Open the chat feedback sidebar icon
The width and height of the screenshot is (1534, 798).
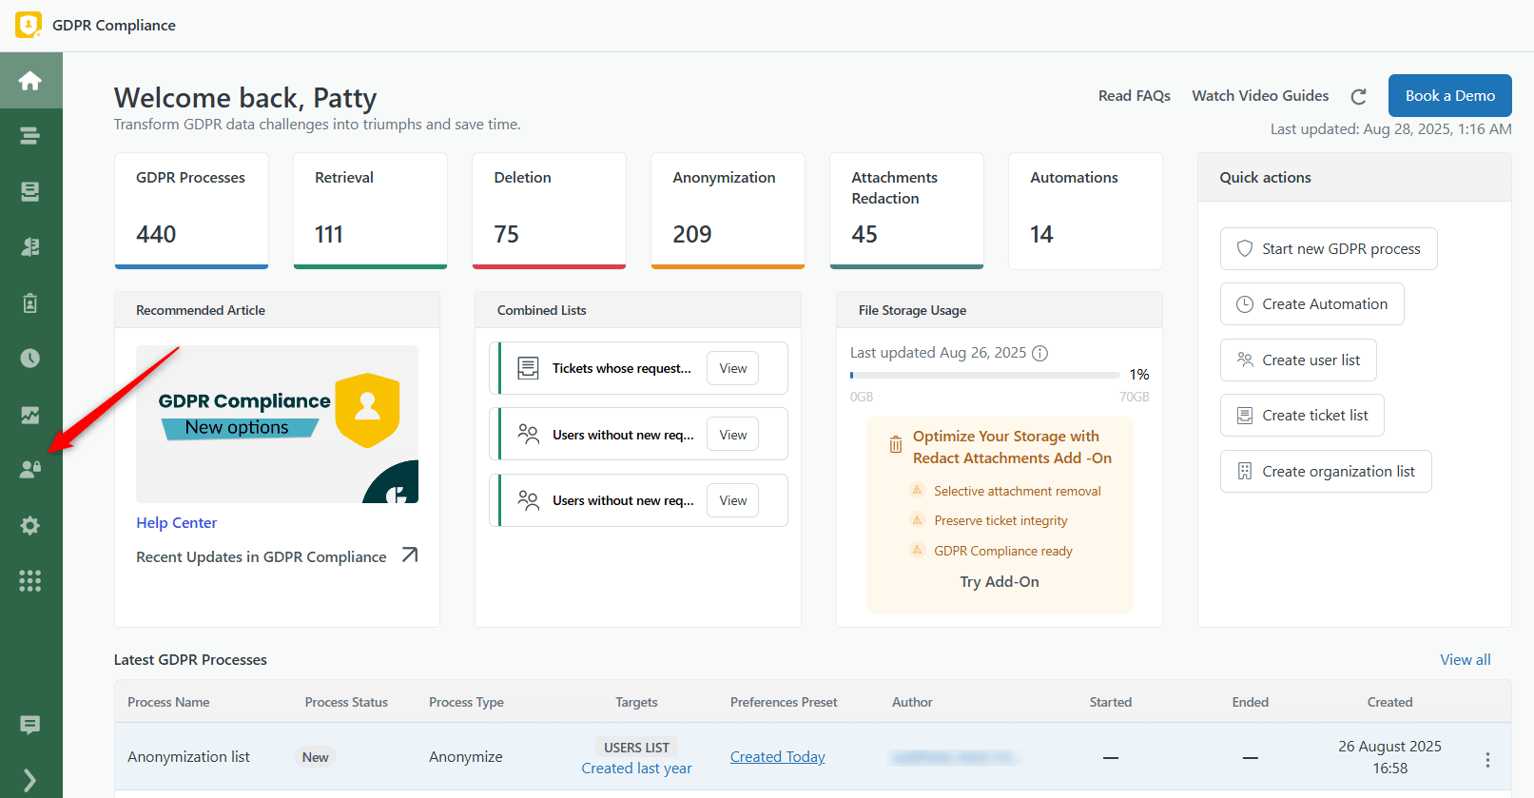pyautogui.click(x=30, y=725)
